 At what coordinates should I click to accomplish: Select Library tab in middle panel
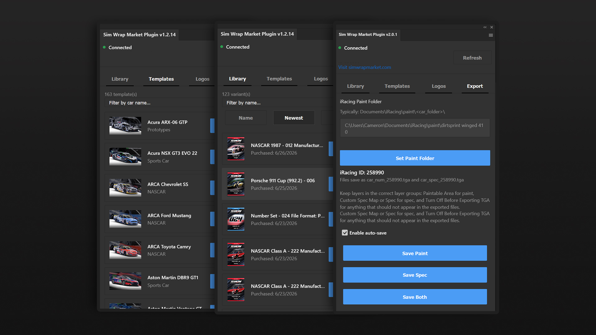point(237,79)
